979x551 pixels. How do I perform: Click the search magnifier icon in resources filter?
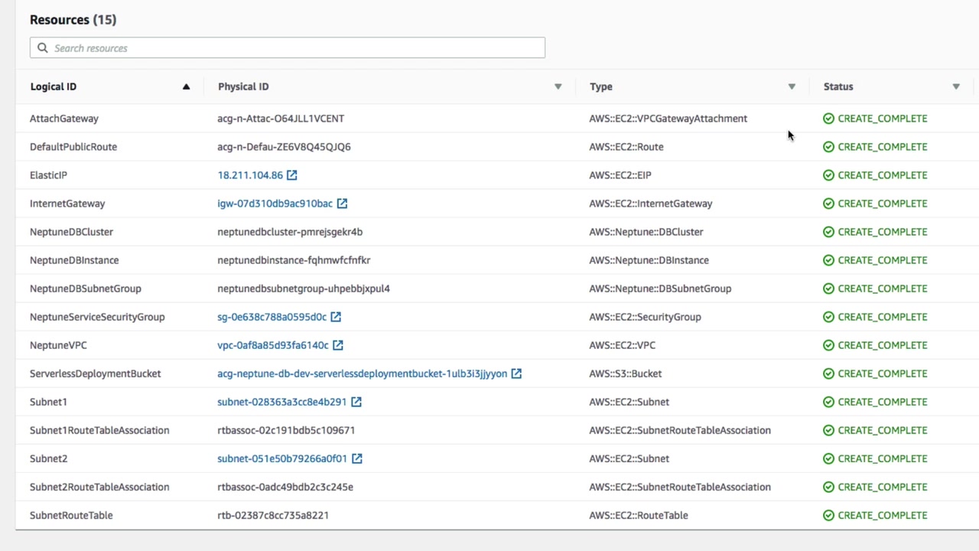(43, 48)
